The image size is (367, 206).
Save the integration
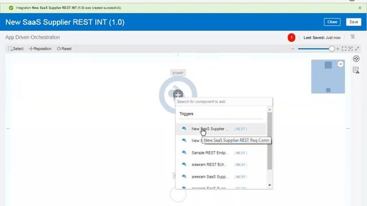point(353,22)
